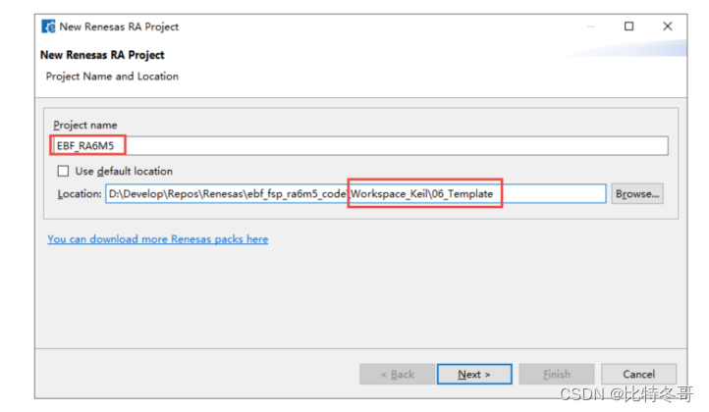Cancel the new project wizard

[x=638, y=374]
